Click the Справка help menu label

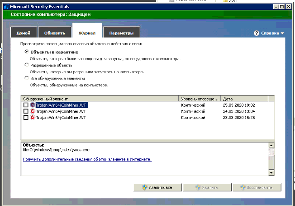coord(270,33)
